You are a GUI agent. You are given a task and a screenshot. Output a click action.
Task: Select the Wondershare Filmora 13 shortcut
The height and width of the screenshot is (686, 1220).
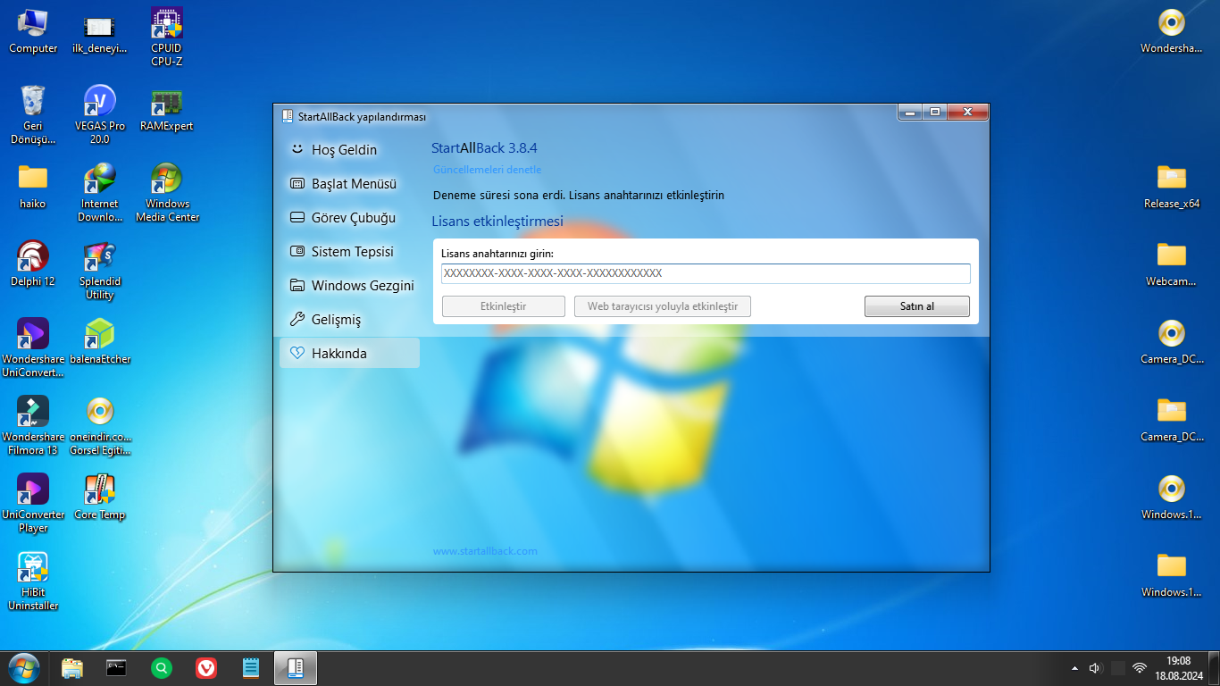point(33,425)
